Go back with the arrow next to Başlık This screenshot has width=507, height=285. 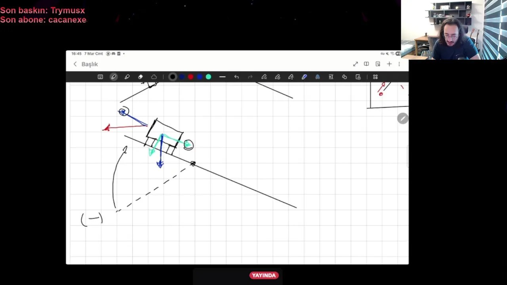point(75,64)
